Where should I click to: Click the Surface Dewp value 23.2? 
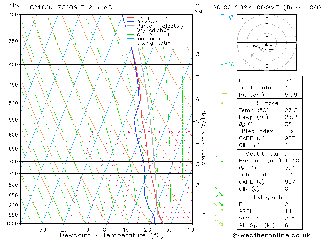(x=291, y=117)
